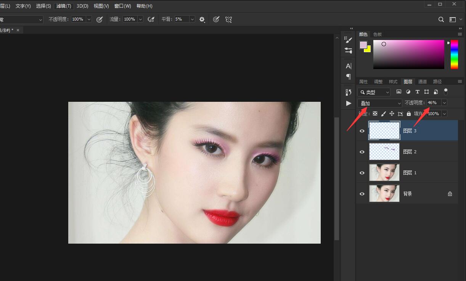Click the filter for shape layers icon
466x281 pixels.
427,92
